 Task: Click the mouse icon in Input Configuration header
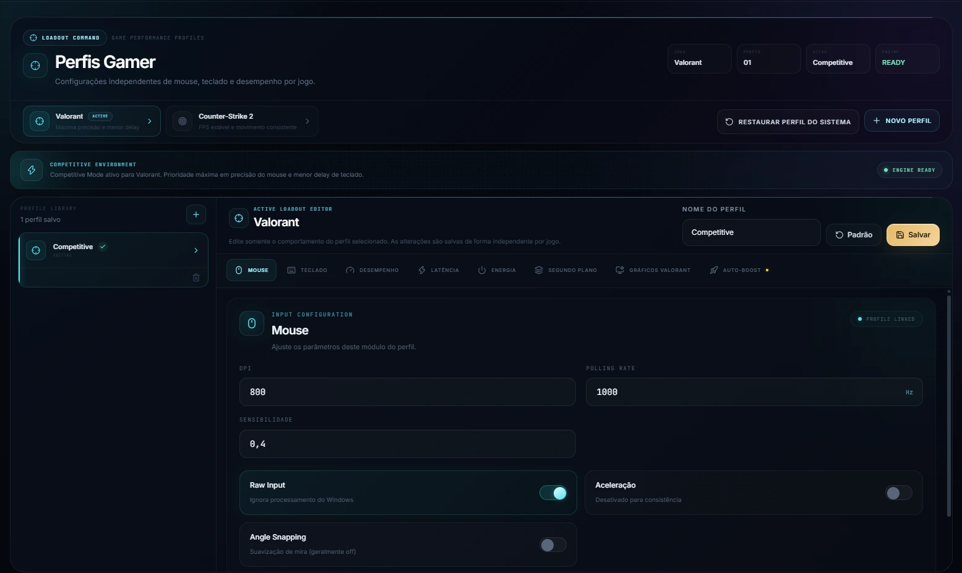pyautogui.click(x=252, y=323)
